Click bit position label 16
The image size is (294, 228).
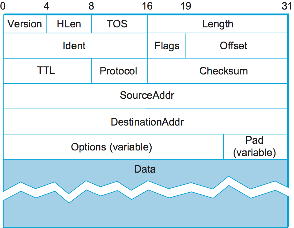[x=148, y=6]
